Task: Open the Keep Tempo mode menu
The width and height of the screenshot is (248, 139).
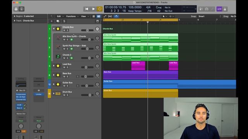Action: point(135,11)
